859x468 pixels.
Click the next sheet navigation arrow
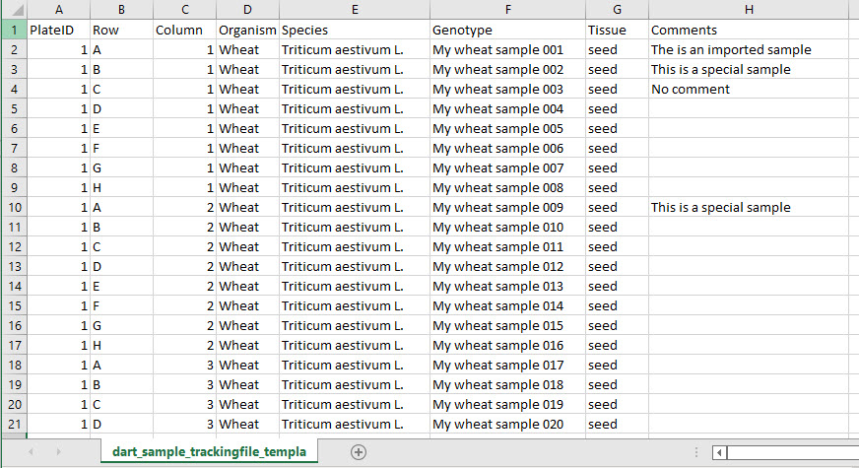click(58, 452)
